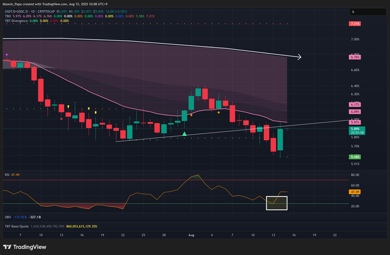Click the 20.00 RSI scale value
The width and height of the screenshot is (390, 255).
pyautogui.click(x=355, y=206)
